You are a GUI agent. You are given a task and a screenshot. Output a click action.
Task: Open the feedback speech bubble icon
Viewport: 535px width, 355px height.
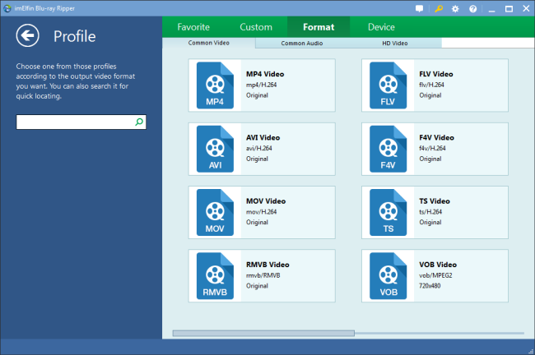419,8
